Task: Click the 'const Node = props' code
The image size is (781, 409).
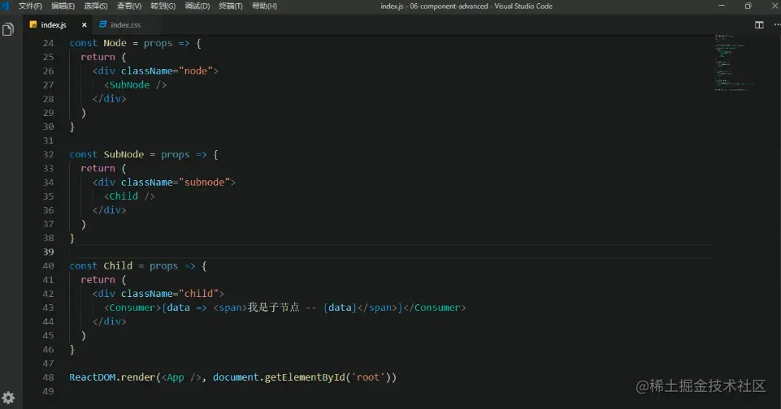Action: click(x=120, y=43)
